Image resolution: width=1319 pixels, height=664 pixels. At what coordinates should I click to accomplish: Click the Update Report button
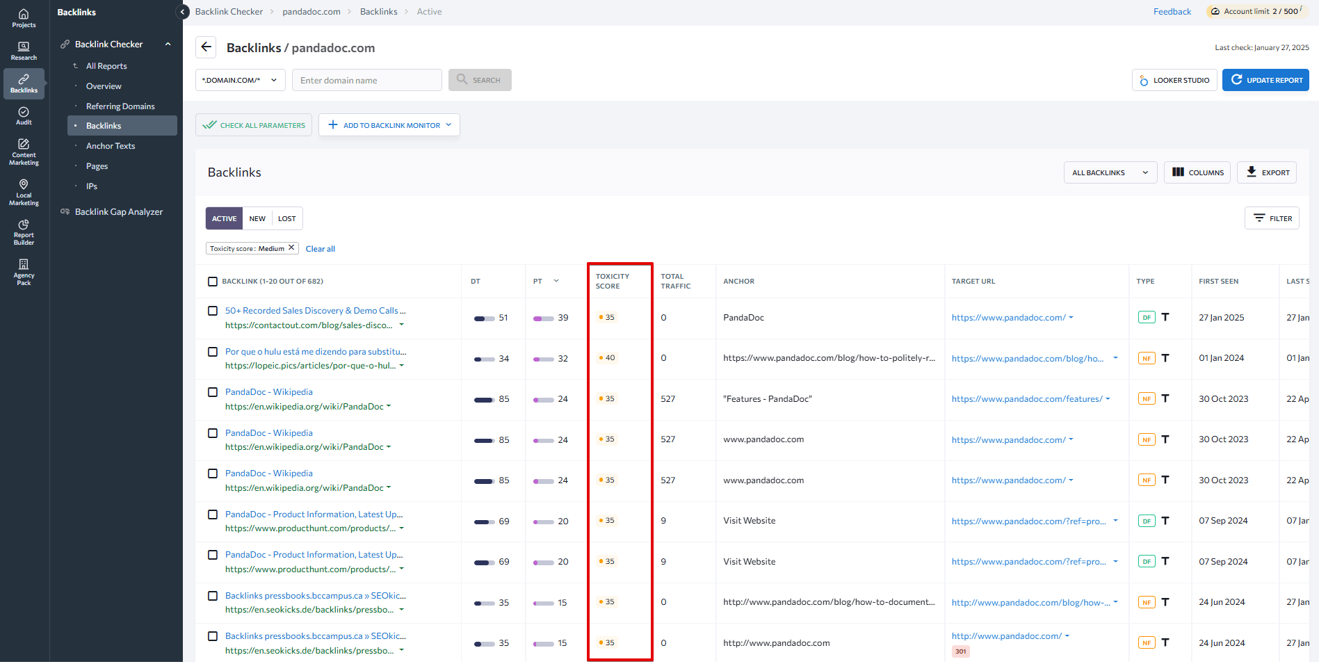[1265, 80]
